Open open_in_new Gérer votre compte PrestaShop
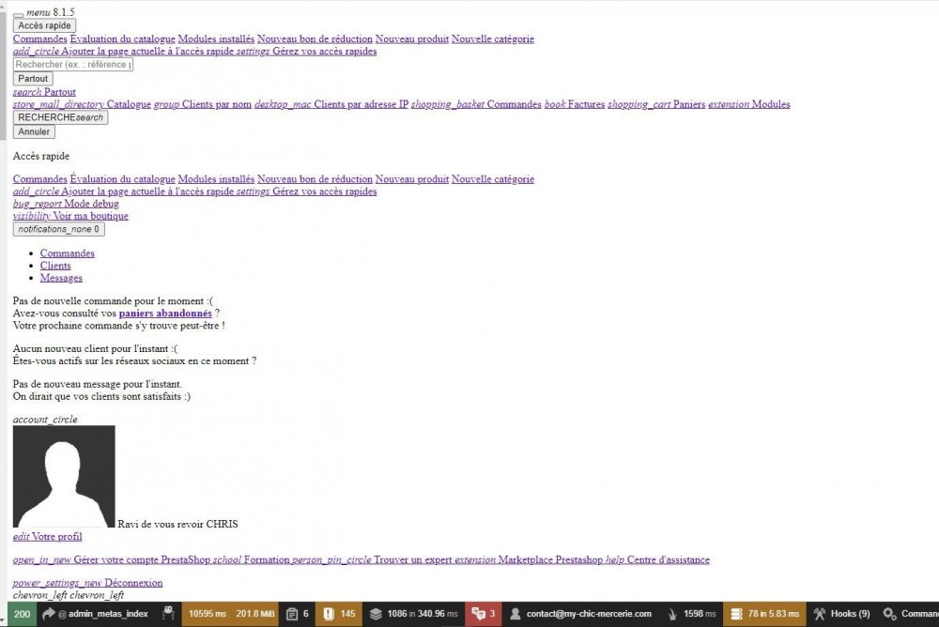The width and height of the screenshot is (939, 627). pyautogui.click(x=112, y=560)
